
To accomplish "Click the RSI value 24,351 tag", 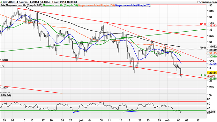I will tap(211, 112).
